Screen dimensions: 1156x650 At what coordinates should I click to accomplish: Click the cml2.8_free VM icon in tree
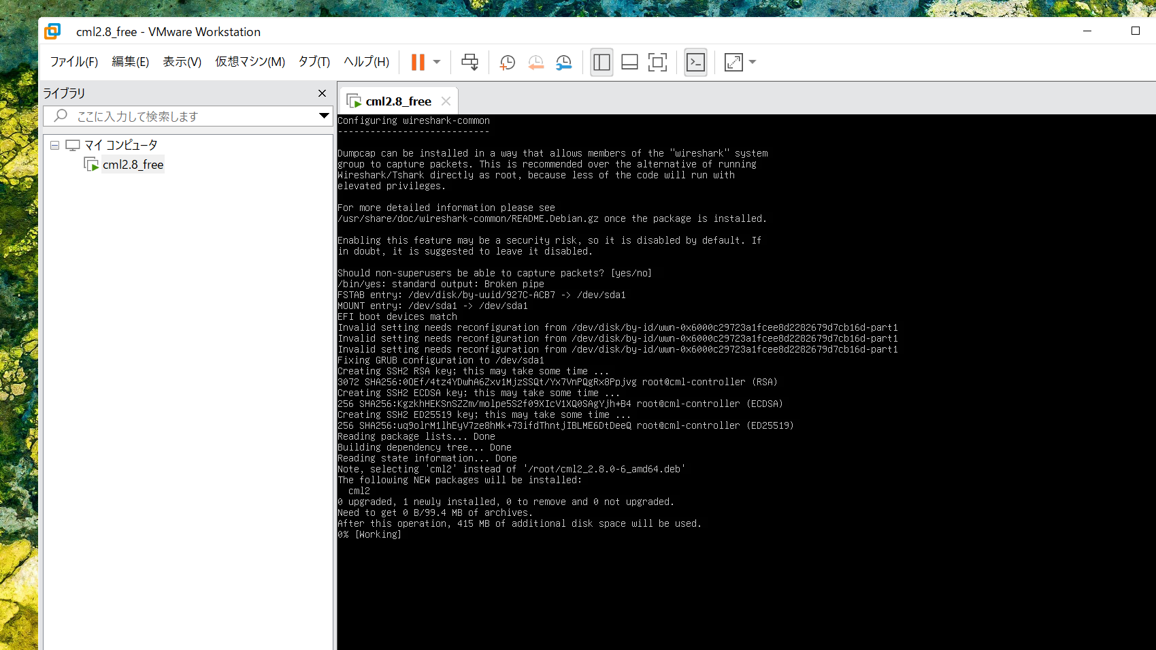(x=91, y=165)
